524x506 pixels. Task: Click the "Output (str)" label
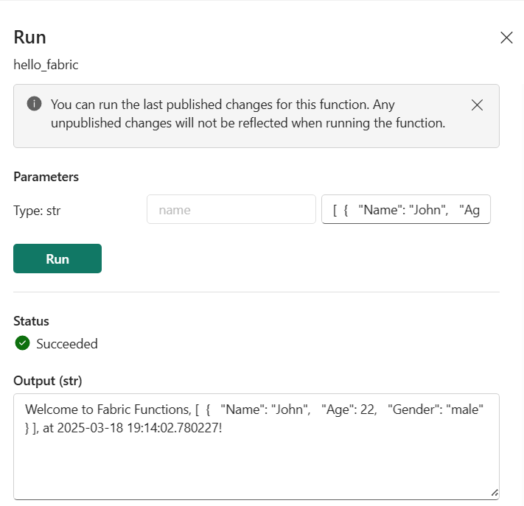coord(48,381)
